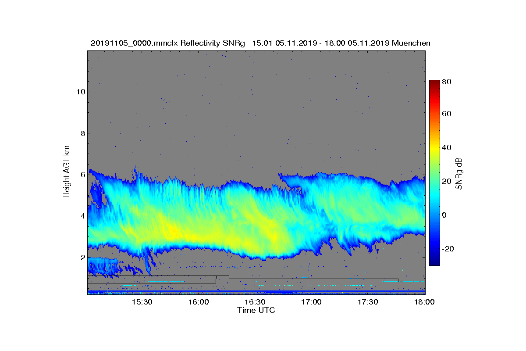This screenshot has height=351, width=526.
Task: Click the 'Height AGL km' y-axis label
Action: (x=67, y=172)
